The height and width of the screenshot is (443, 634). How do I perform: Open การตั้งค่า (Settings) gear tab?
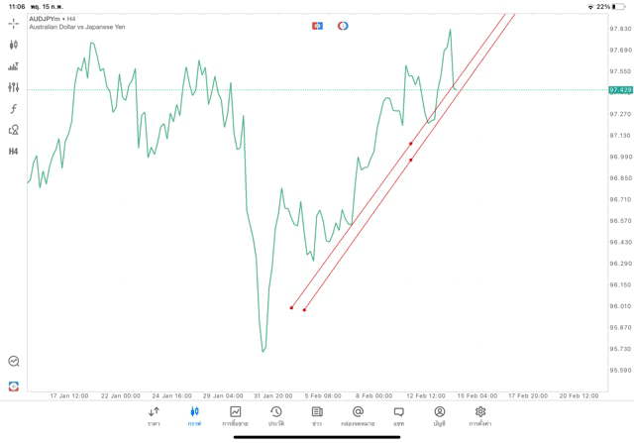coord(480,415)
